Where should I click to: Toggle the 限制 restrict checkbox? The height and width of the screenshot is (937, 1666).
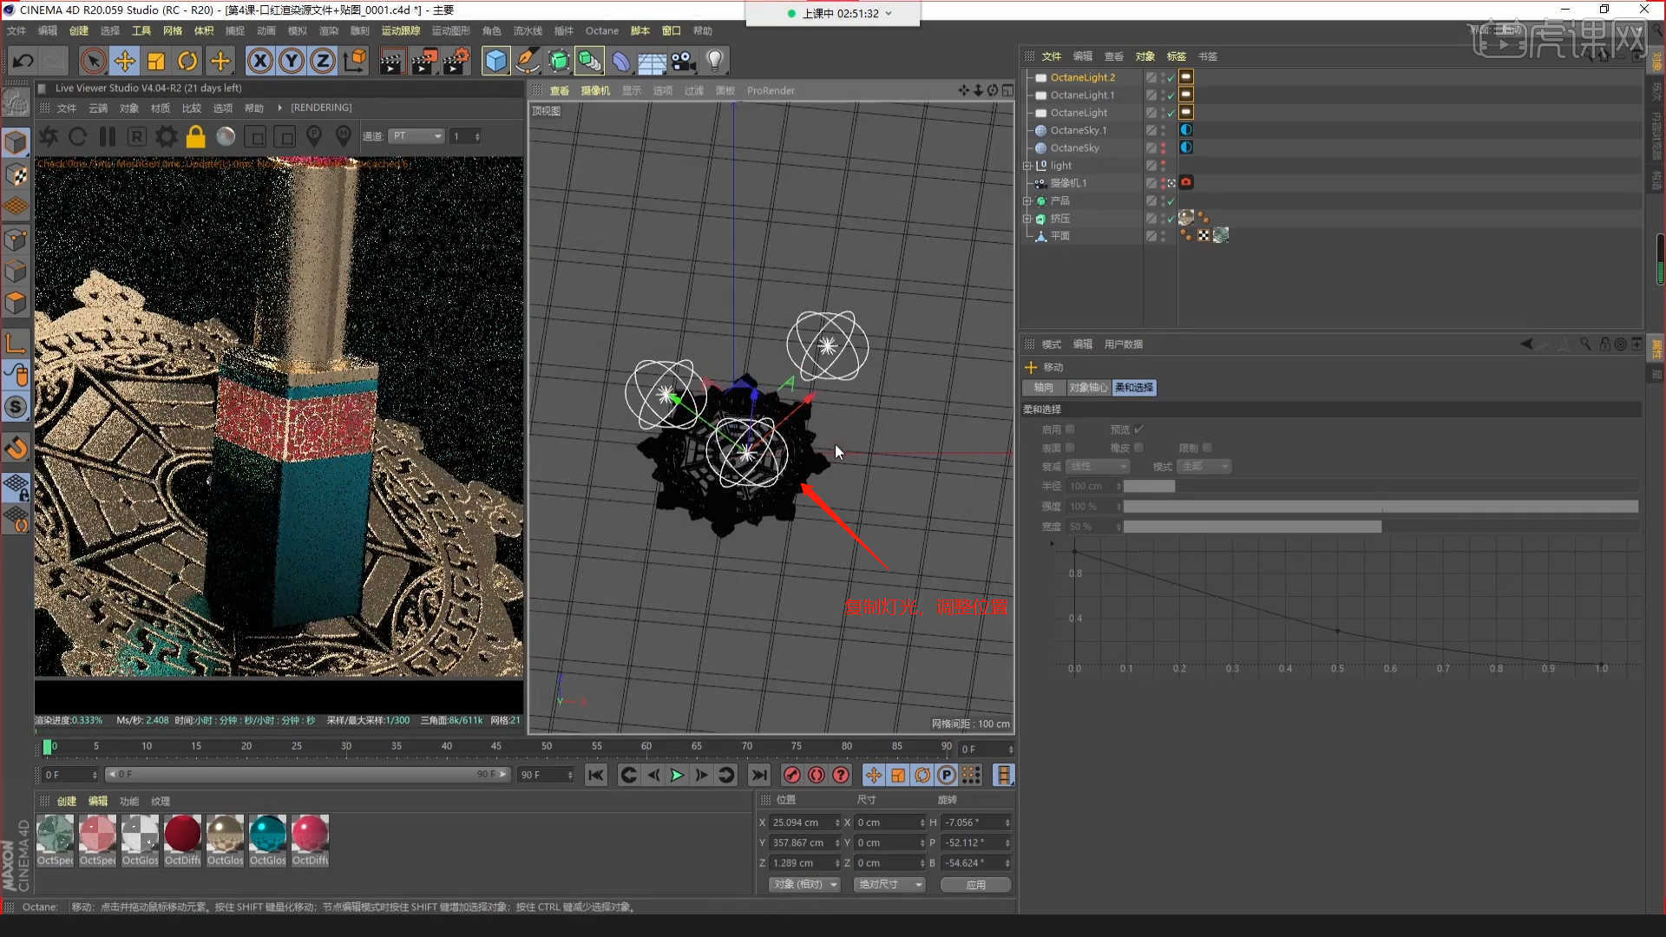(1207, 448)
